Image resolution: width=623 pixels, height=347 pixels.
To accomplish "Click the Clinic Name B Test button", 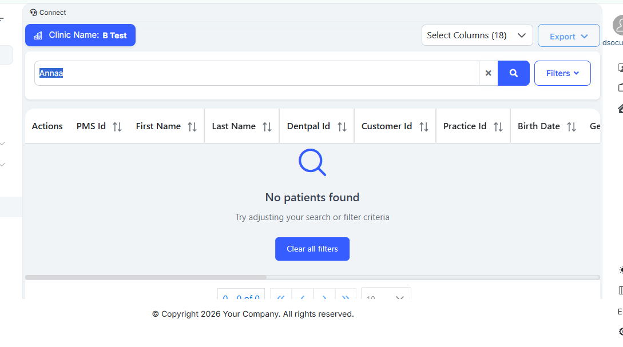I will (80, 35).
